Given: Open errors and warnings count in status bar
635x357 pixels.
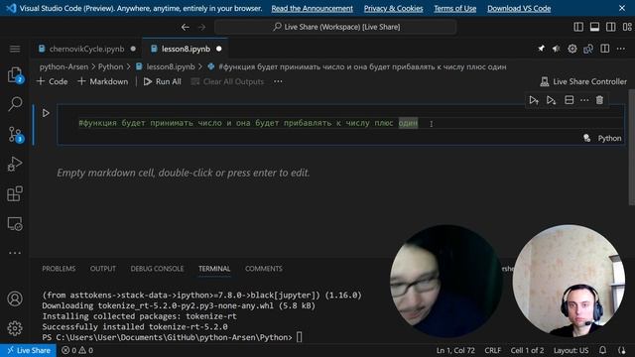Looking at the screenshot, I should (x=77, y=350).
